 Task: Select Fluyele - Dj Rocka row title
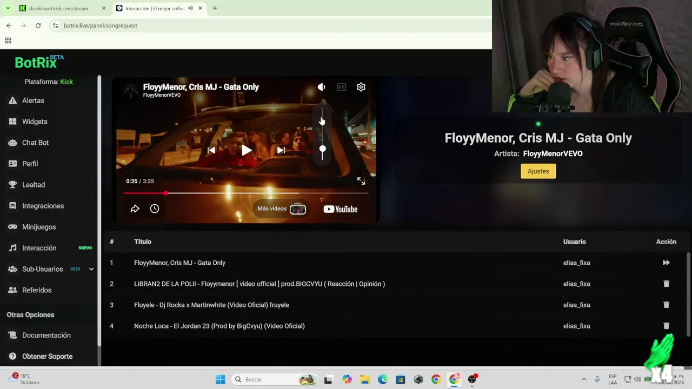(x=211, y=305)
